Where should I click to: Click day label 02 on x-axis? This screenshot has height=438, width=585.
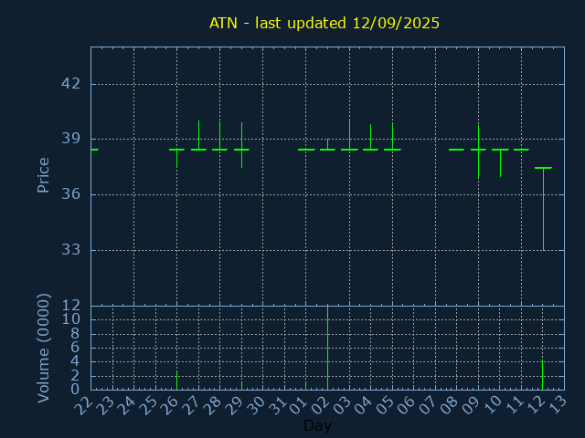coord(321,405)
